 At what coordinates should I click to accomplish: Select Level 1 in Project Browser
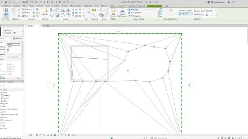point(6,98)
